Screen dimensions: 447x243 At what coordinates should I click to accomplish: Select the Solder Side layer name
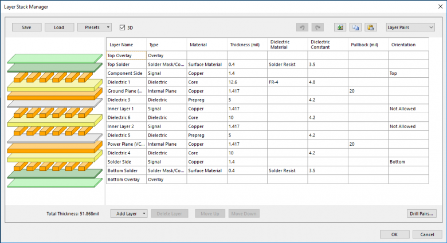126,161
